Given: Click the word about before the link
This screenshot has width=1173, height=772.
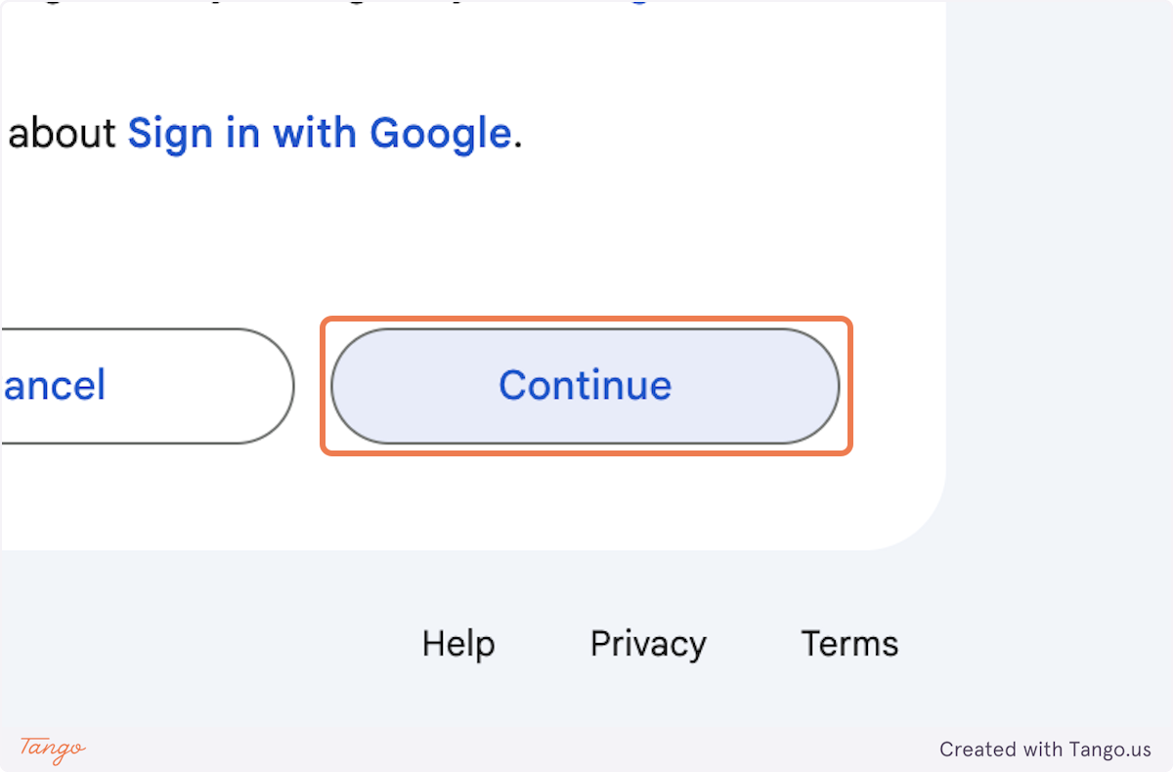Looking at the screenshot, I should (x=63, y=133).
